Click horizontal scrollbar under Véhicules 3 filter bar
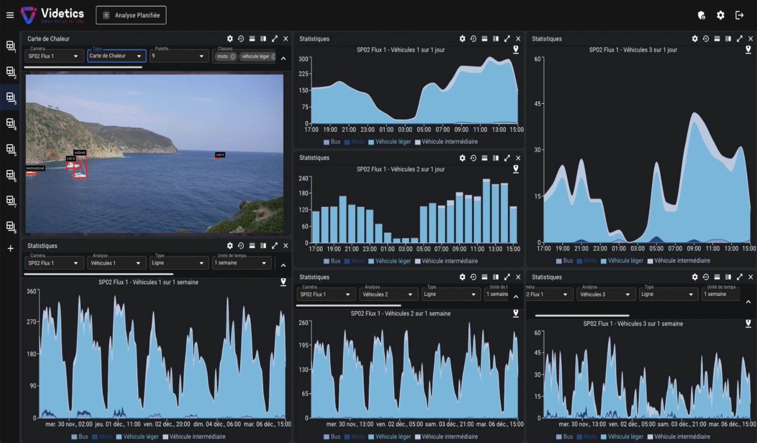 tap(582, 316)
